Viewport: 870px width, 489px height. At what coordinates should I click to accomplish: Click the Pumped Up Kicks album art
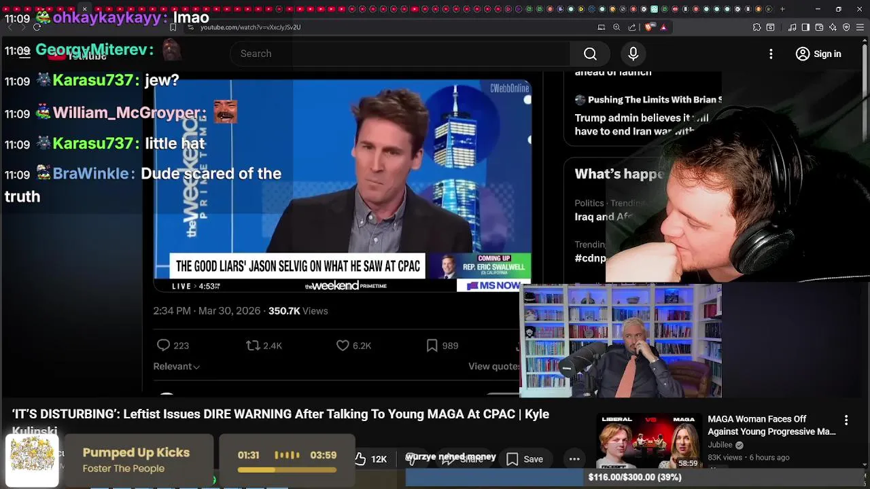coord(32,460)
